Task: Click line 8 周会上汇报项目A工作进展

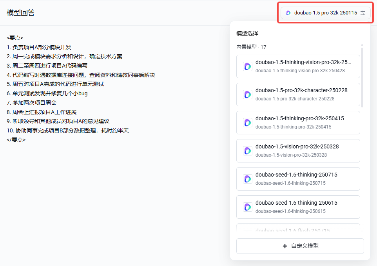Action: click(x=42, y=112)
